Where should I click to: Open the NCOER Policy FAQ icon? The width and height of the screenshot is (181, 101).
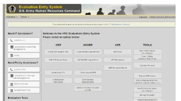coord(12,90)
